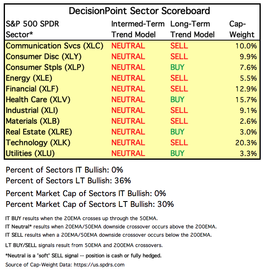This screenshot has width=269, height=276.
Task: Select the Cap-Weight column header
Action: point(242,29)
